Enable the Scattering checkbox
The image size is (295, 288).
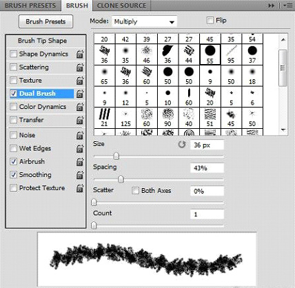13,68
